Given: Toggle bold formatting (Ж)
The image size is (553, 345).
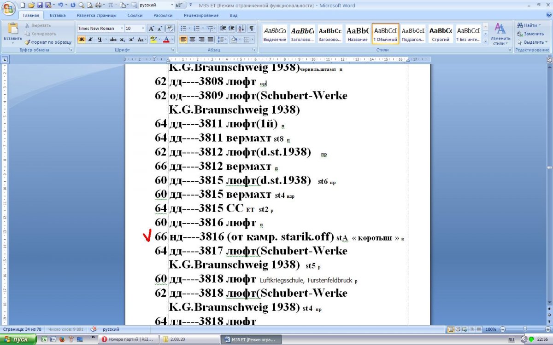Looking at the screenshot, I should click(x=81, y=40).
